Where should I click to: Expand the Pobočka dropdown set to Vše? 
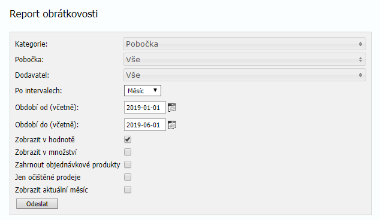[x=245, y=59]
